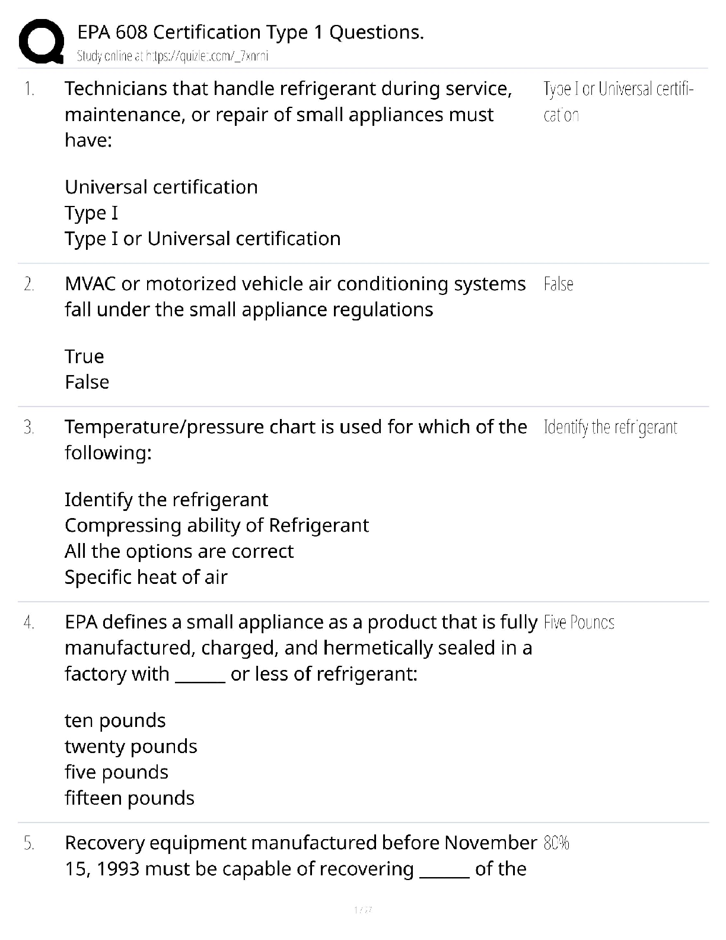Screen dimensions: 726x940
Task: Choose "Compressing ability of Refrigerant" option
Action: (x=216, y=525)
